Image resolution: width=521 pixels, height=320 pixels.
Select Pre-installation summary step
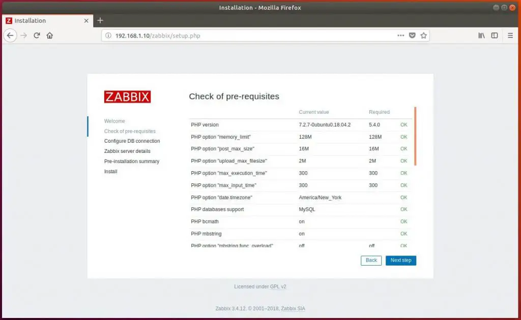132,162
